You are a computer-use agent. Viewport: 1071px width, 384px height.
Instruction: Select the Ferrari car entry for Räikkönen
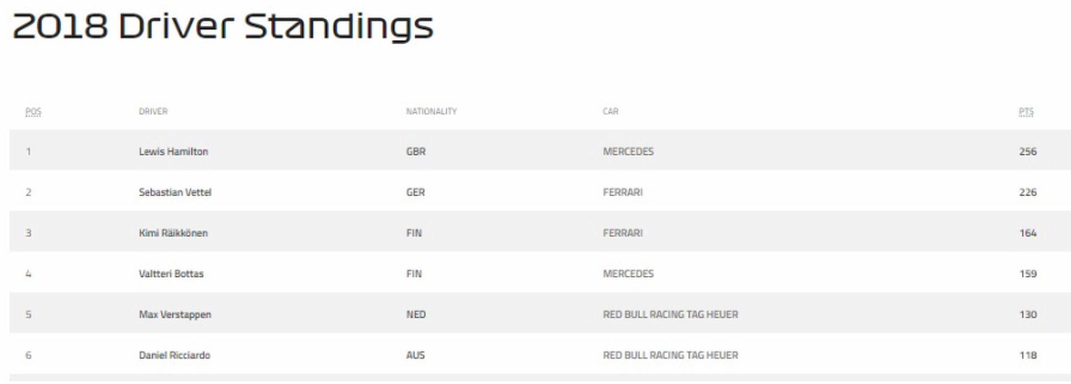pos(623,233)
